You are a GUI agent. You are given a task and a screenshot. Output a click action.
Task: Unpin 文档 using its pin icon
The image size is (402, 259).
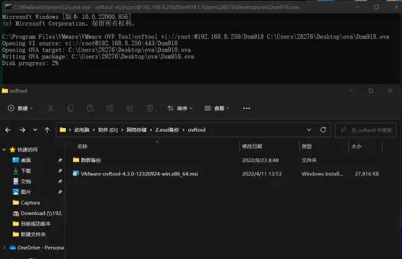coord(60,182)
